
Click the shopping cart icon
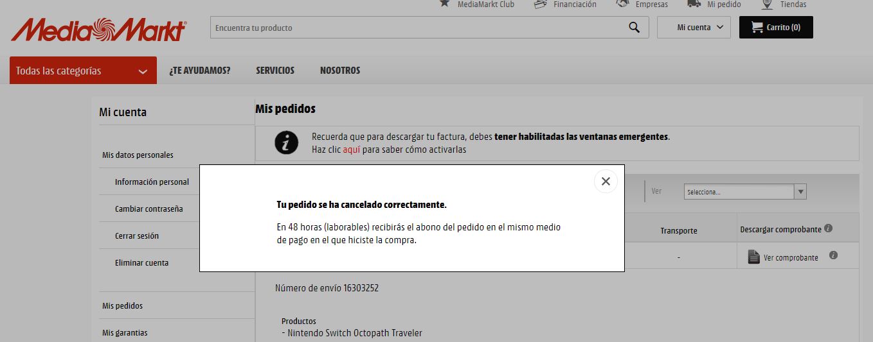757,28
